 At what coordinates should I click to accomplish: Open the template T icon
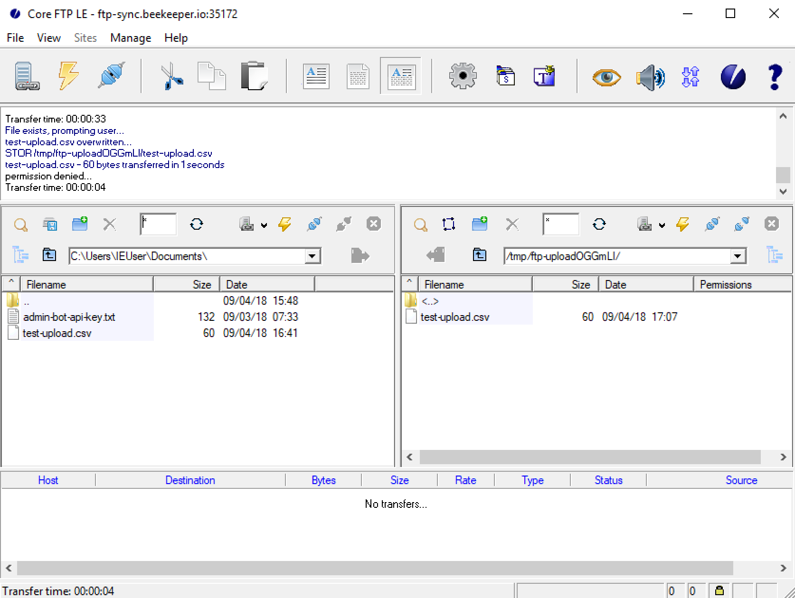click(545, 76)
